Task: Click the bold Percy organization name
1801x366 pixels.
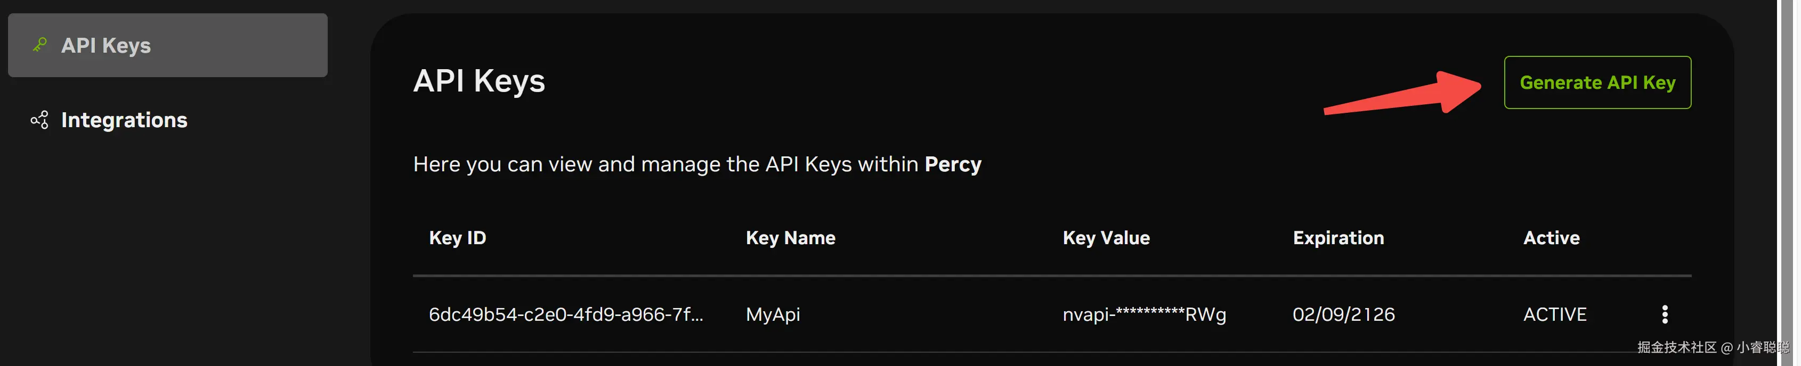Action: tap(952, 164)
